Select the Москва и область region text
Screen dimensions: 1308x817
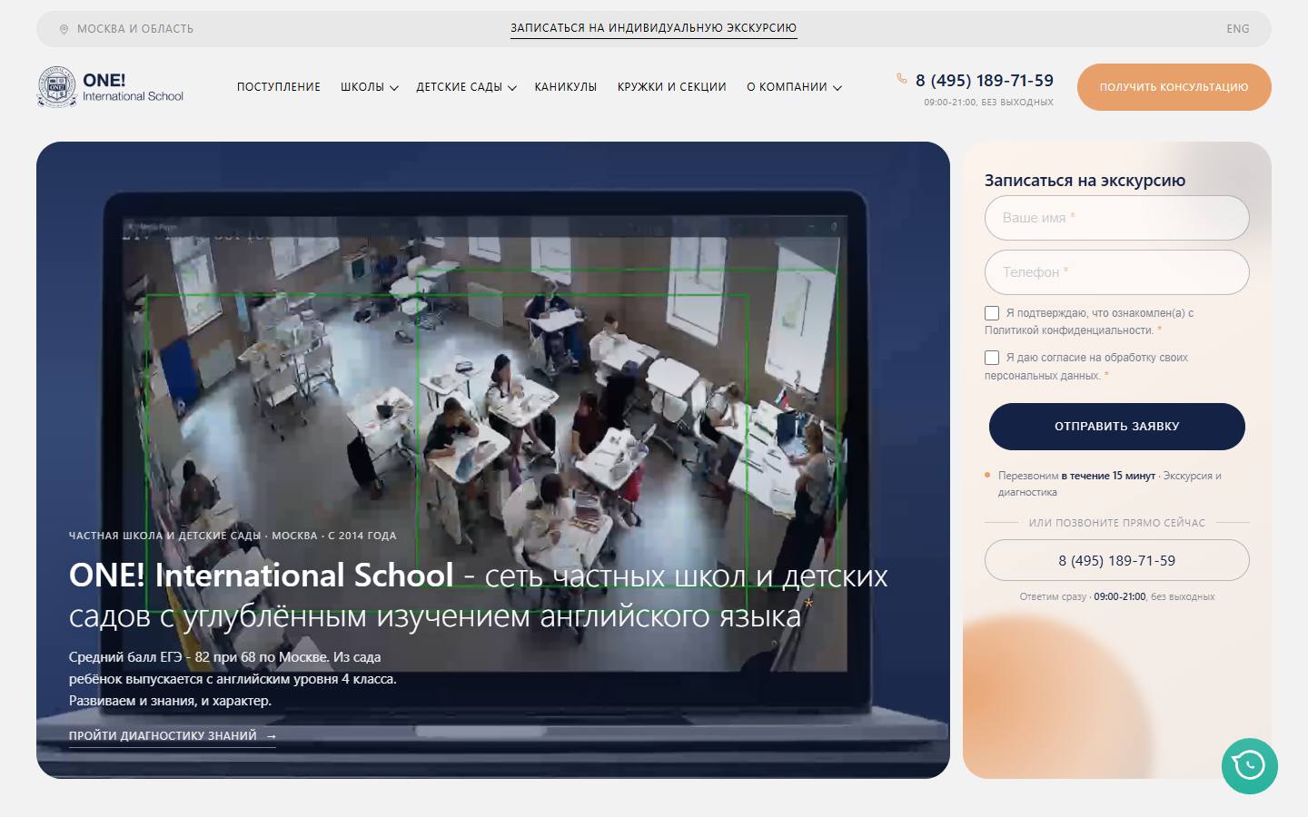pos(135,29)
